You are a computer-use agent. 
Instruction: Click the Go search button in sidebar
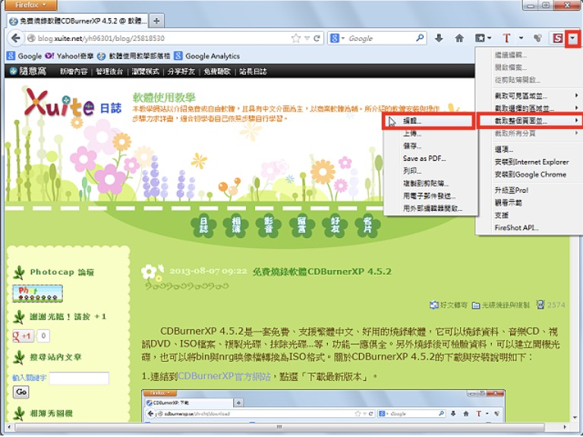pos(21,391)
